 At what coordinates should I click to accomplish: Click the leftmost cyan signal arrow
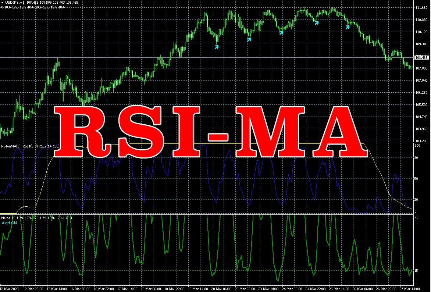[x=217, y=47]
